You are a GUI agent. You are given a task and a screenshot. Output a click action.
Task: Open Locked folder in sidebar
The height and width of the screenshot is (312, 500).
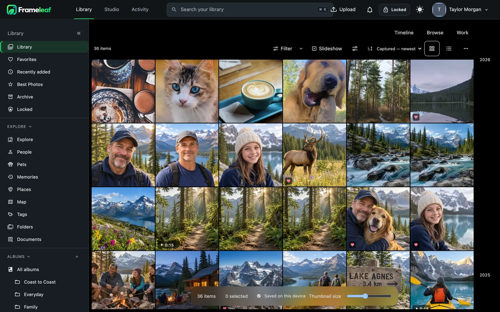click(44, 109)
